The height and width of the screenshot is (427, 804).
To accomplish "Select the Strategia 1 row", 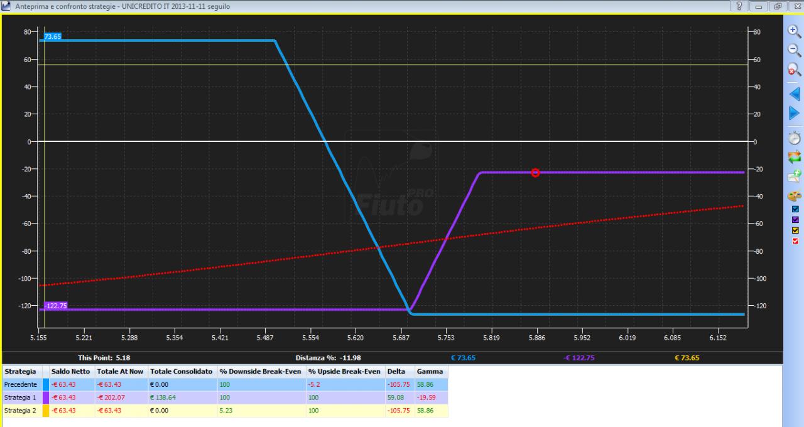I will (225, 397).
